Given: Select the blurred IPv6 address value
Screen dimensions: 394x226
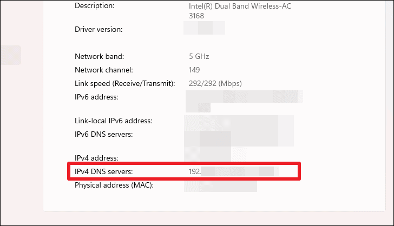Looking at the screenshot, I should coord(244,101).
